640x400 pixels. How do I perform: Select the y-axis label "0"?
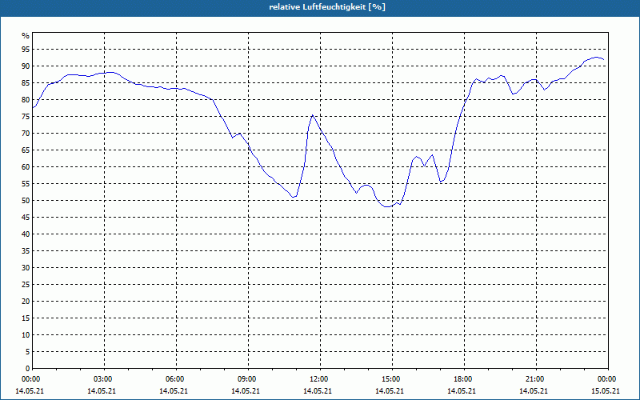point(28,369)
